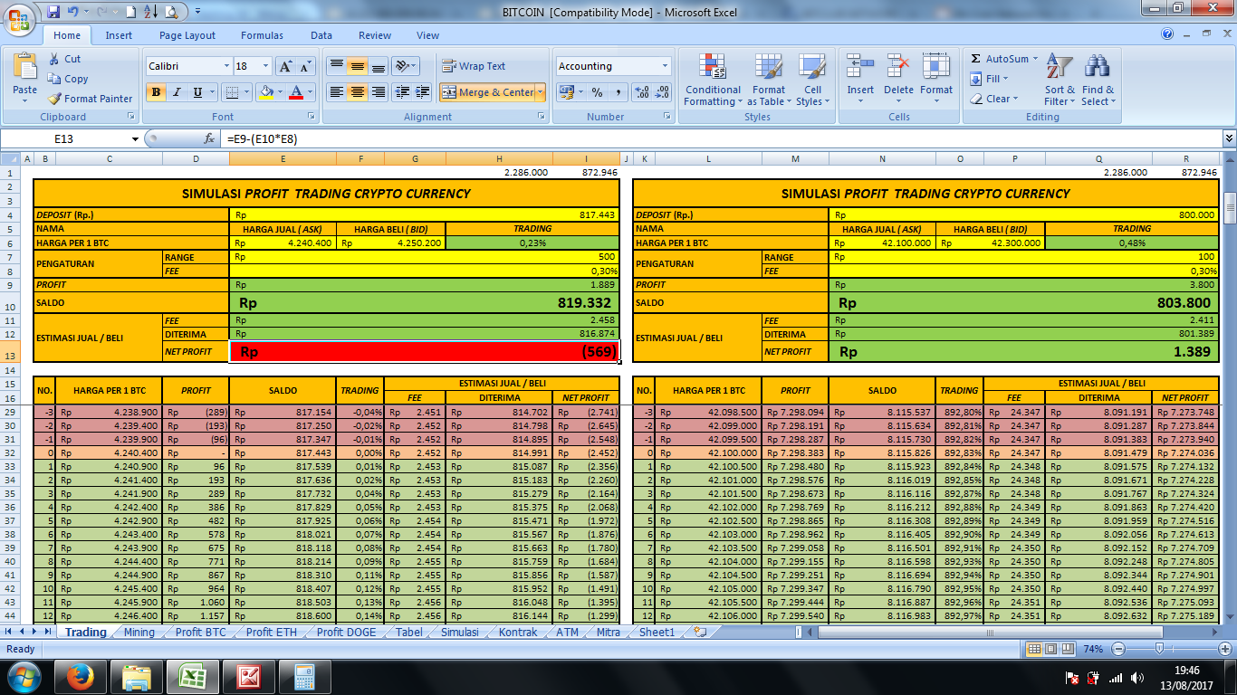Center text horizontally
Screen dimensions: 1237x695
[357, 92]
